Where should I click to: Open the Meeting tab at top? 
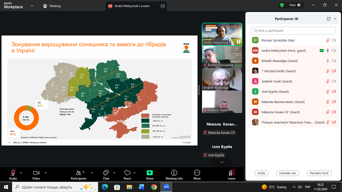(x=52, y=6)
